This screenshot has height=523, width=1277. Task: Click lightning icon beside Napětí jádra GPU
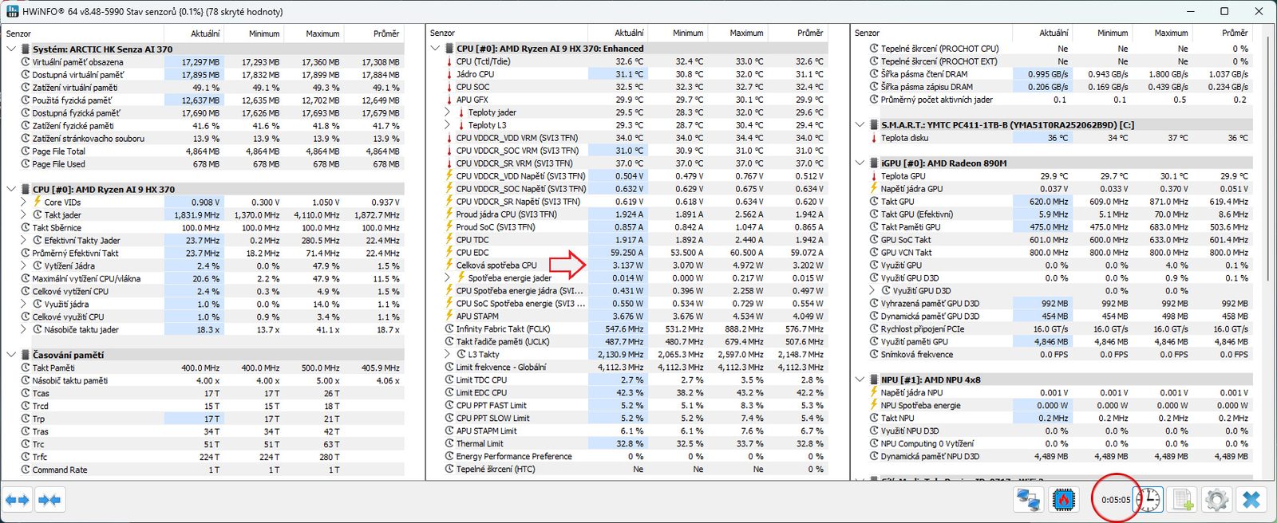click(x=873, y=188)
